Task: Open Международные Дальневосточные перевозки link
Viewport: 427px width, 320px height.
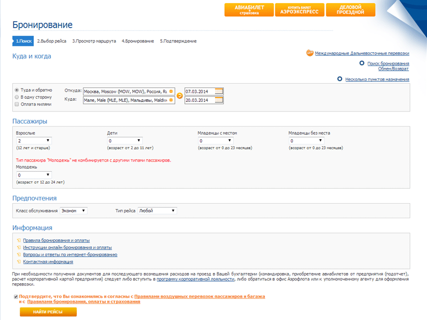Action: 362,53
